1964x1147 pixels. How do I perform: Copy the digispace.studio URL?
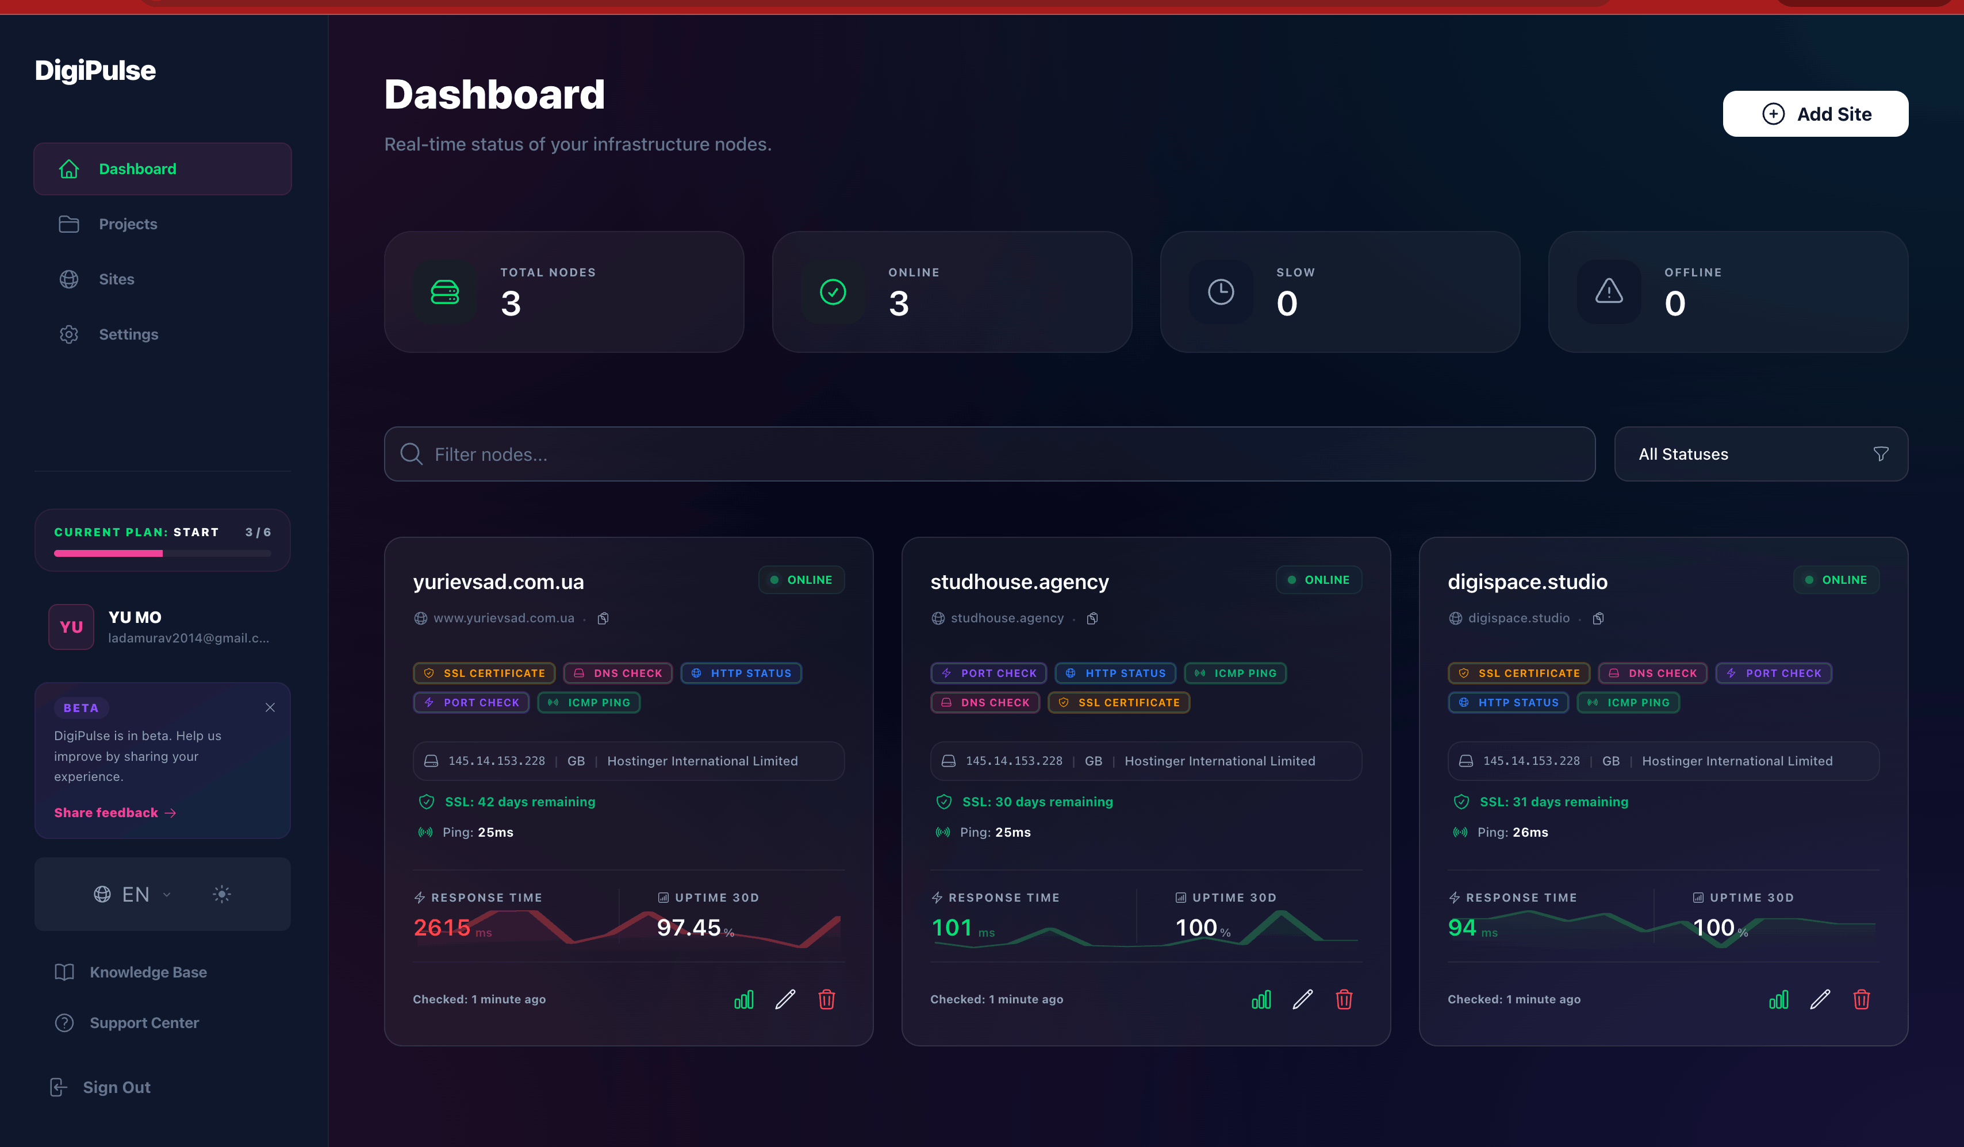pos(1598,618)
